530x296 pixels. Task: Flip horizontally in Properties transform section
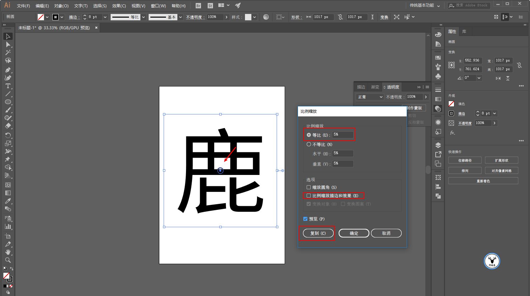[x=498, y=78]
